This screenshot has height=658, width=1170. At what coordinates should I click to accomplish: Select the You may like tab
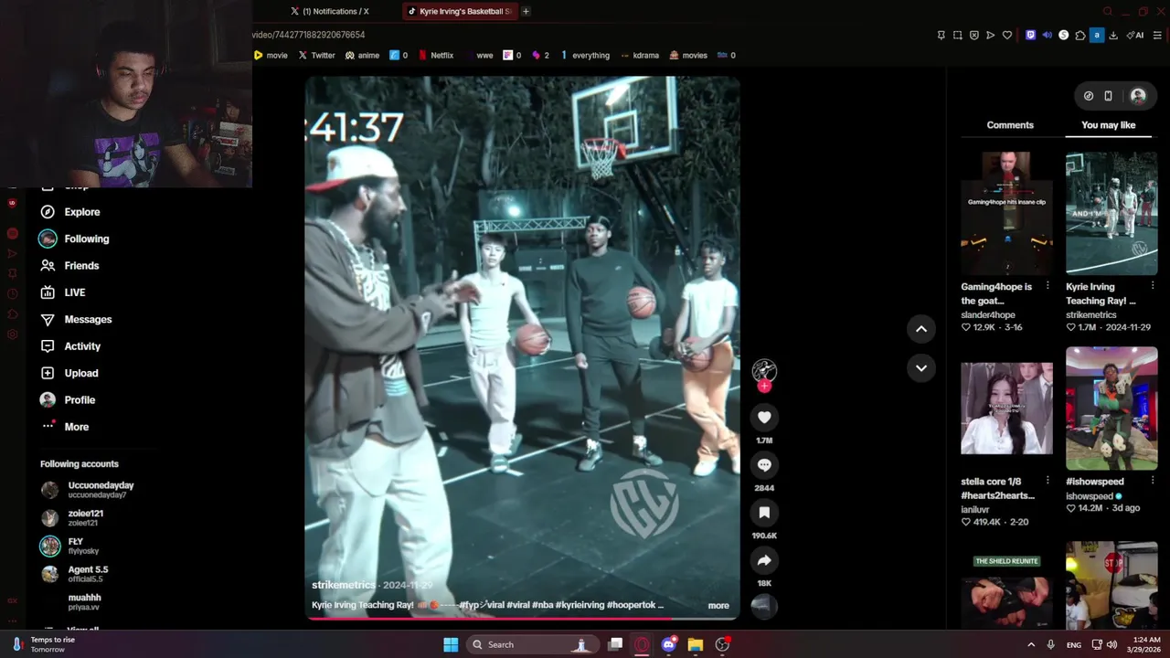(1108, 125)
